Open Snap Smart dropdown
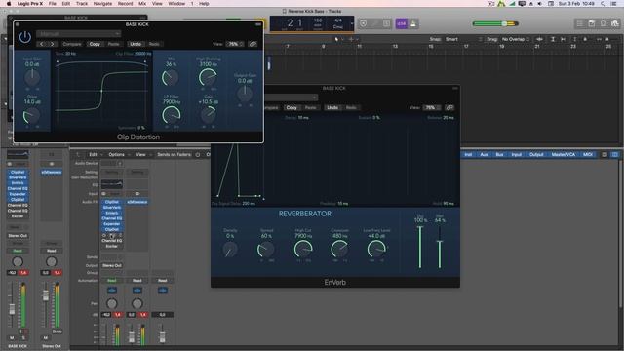The image size is (624, 351). pyautogui.click(x=464, y=39)
